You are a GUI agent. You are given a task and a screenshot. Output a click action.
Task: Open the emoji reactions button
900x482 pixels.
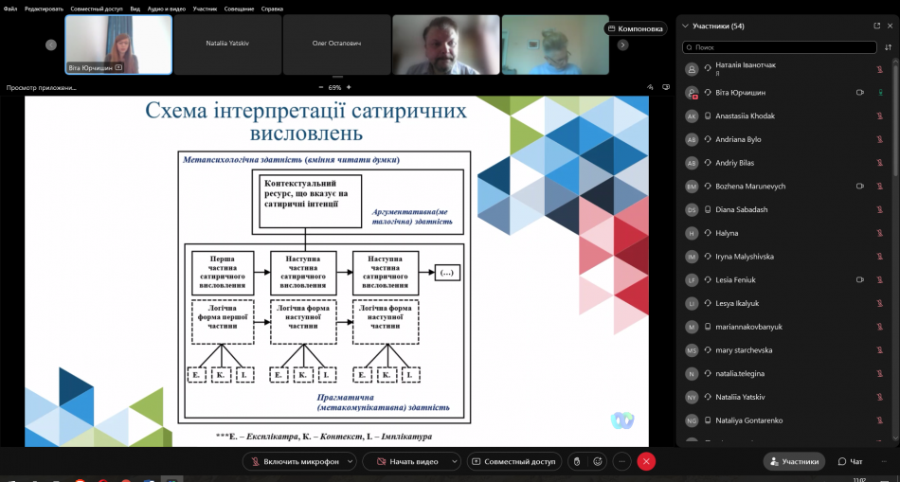(598, 461)
